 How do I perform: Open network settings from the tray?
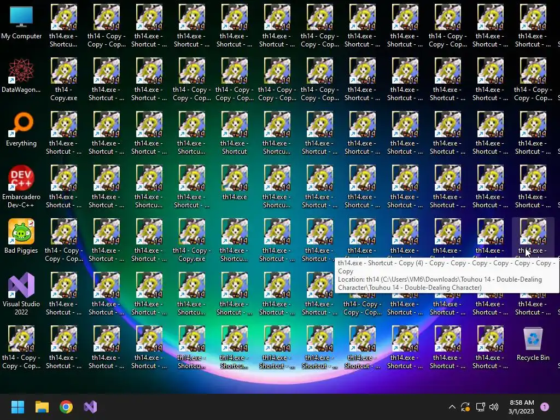click(480, 407)
